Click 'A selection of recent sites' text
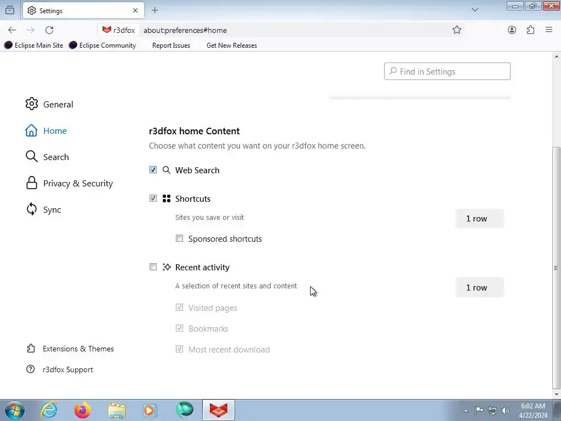 pos(236,286)
